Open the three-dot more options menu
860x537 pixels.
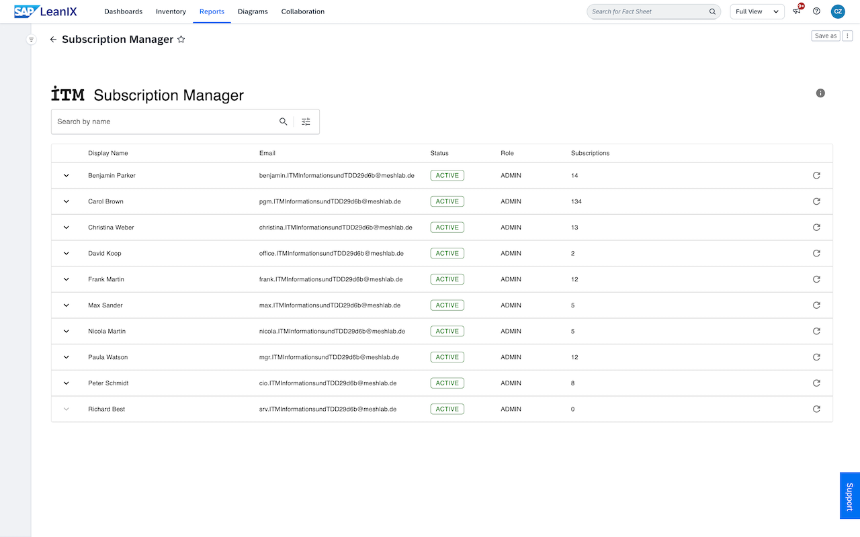[x=848, y=36]
